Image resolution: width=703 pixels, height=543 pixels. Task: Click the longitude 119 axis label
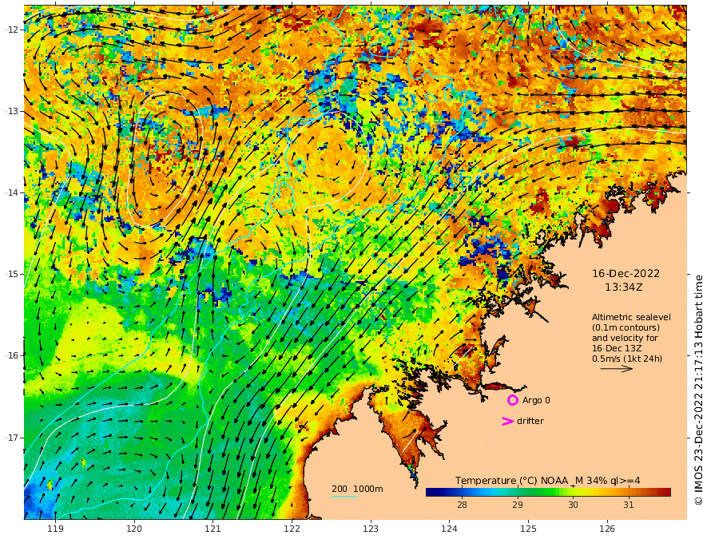coord(56,529)
